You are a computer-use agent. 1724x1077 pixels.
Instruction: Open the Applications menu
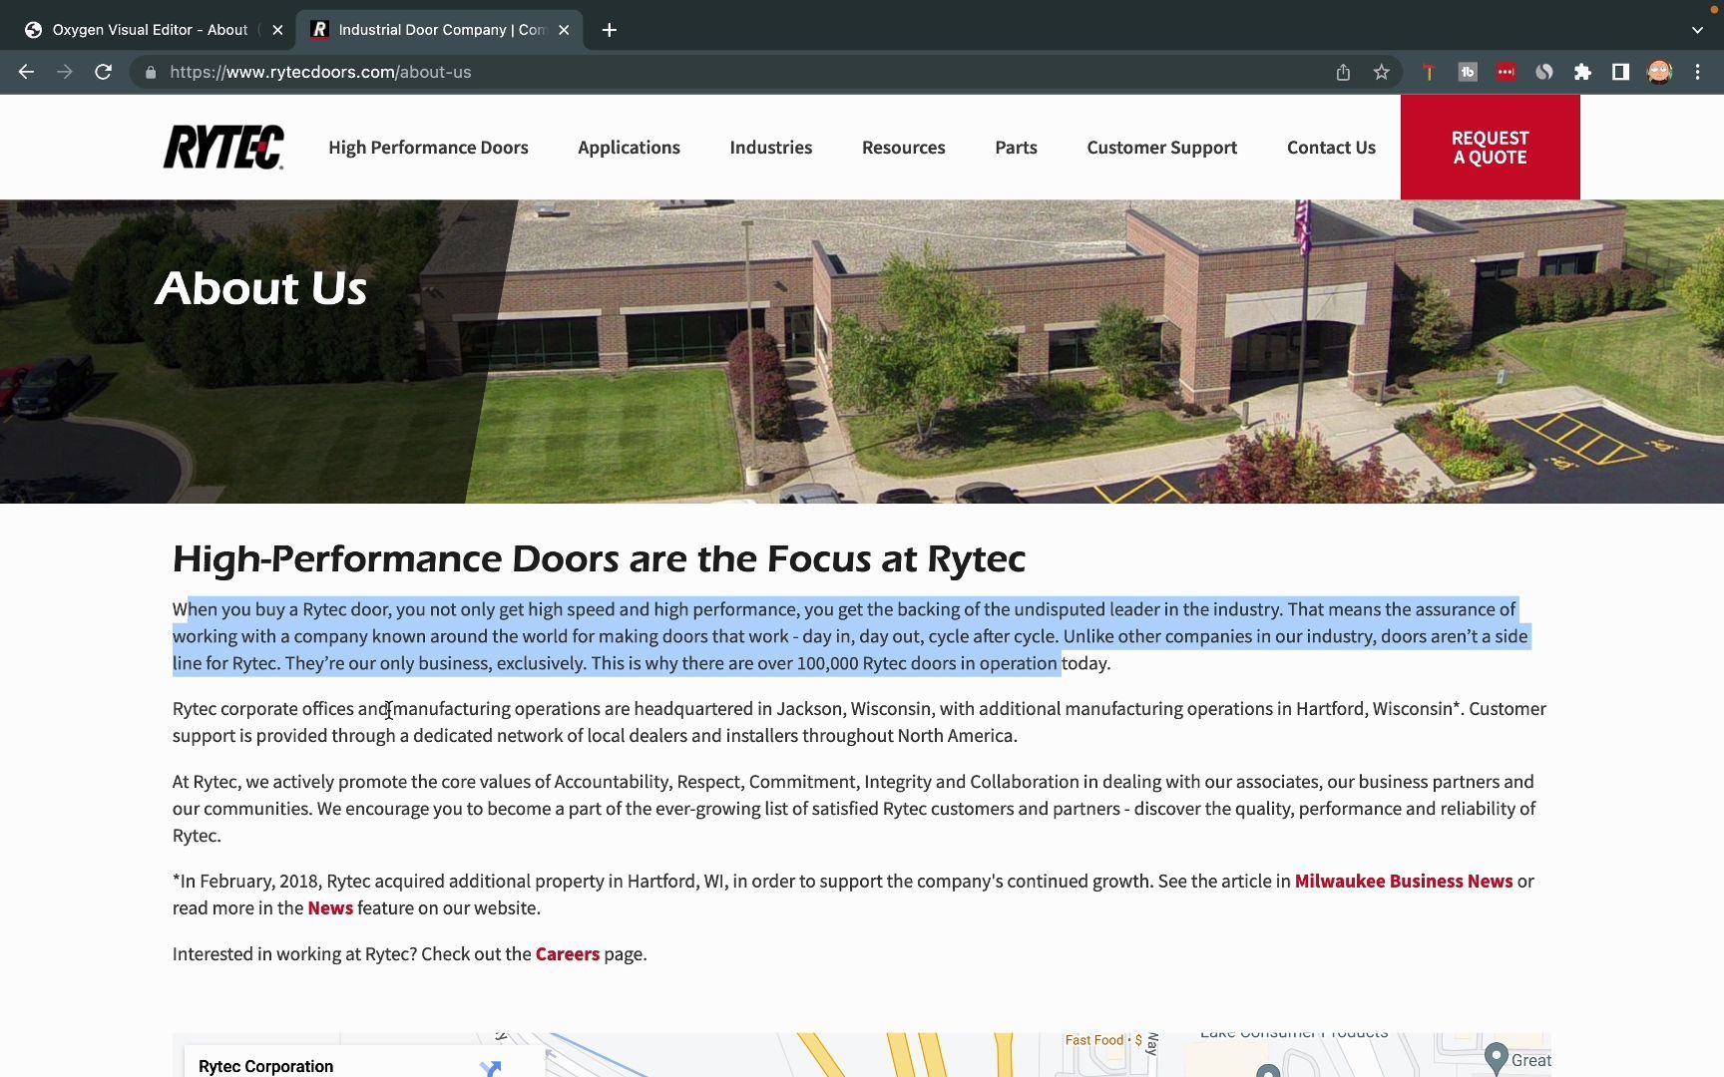pyautogui.click(x=629, y=148)
